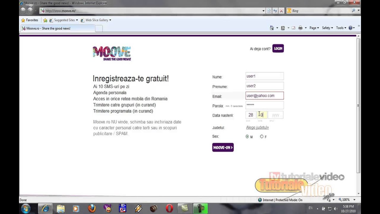Select the Moove.ro browser tab

coord(57,29)
